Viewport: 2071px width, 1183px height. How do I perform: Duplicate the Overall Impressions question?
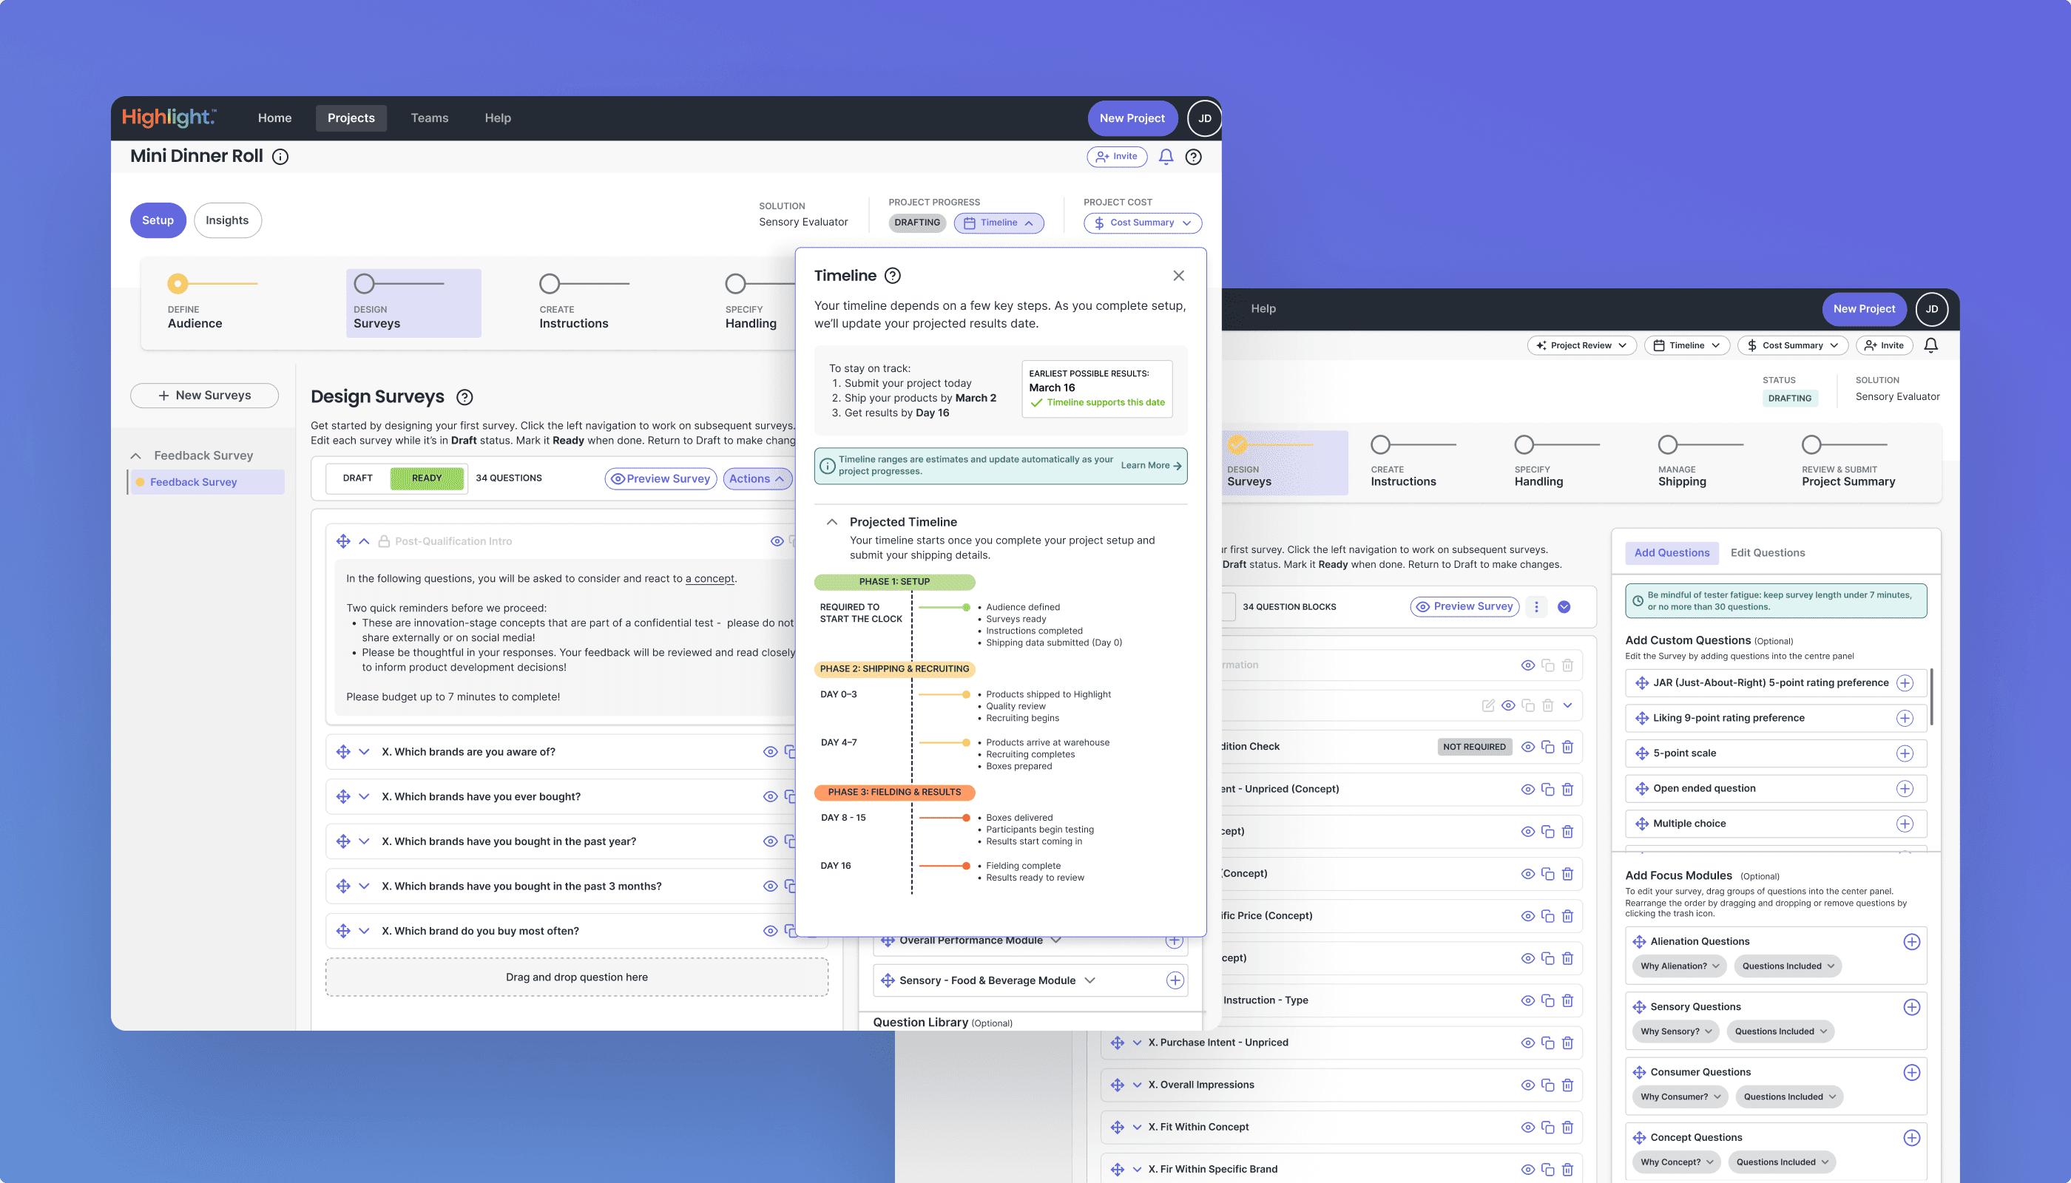(x=1547, y=1085)
